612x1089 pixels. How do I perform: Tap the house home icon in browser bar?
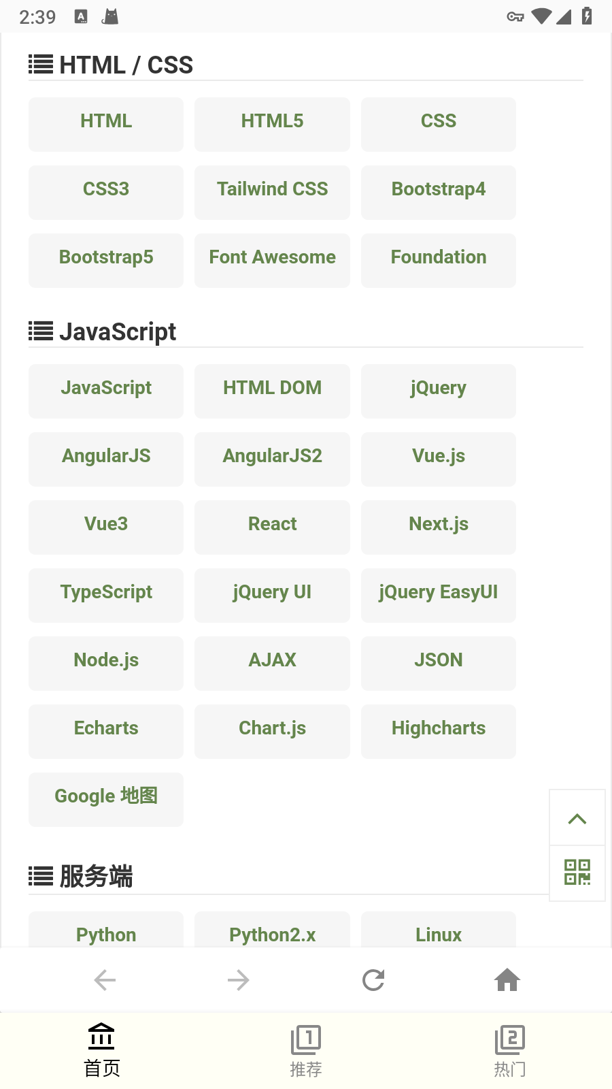point(507,980)
